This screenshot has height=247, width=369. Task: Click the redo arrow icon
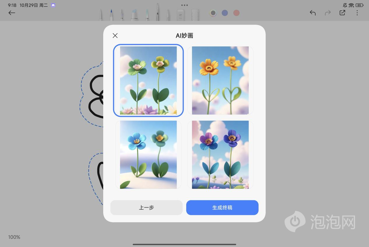(328, 13)
